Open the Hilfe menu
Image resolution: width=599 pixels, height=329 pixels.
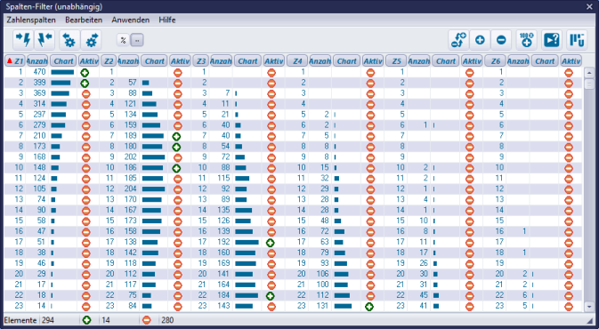[x=167, y=20]
